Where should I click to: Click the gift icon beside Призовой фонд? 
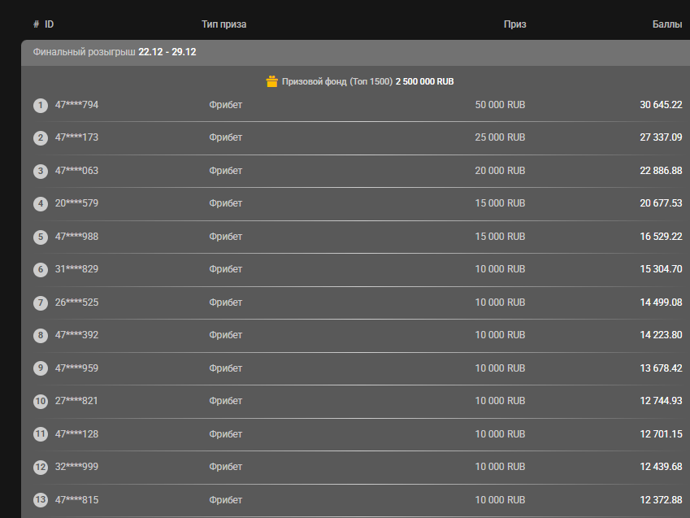click(272, 81)
